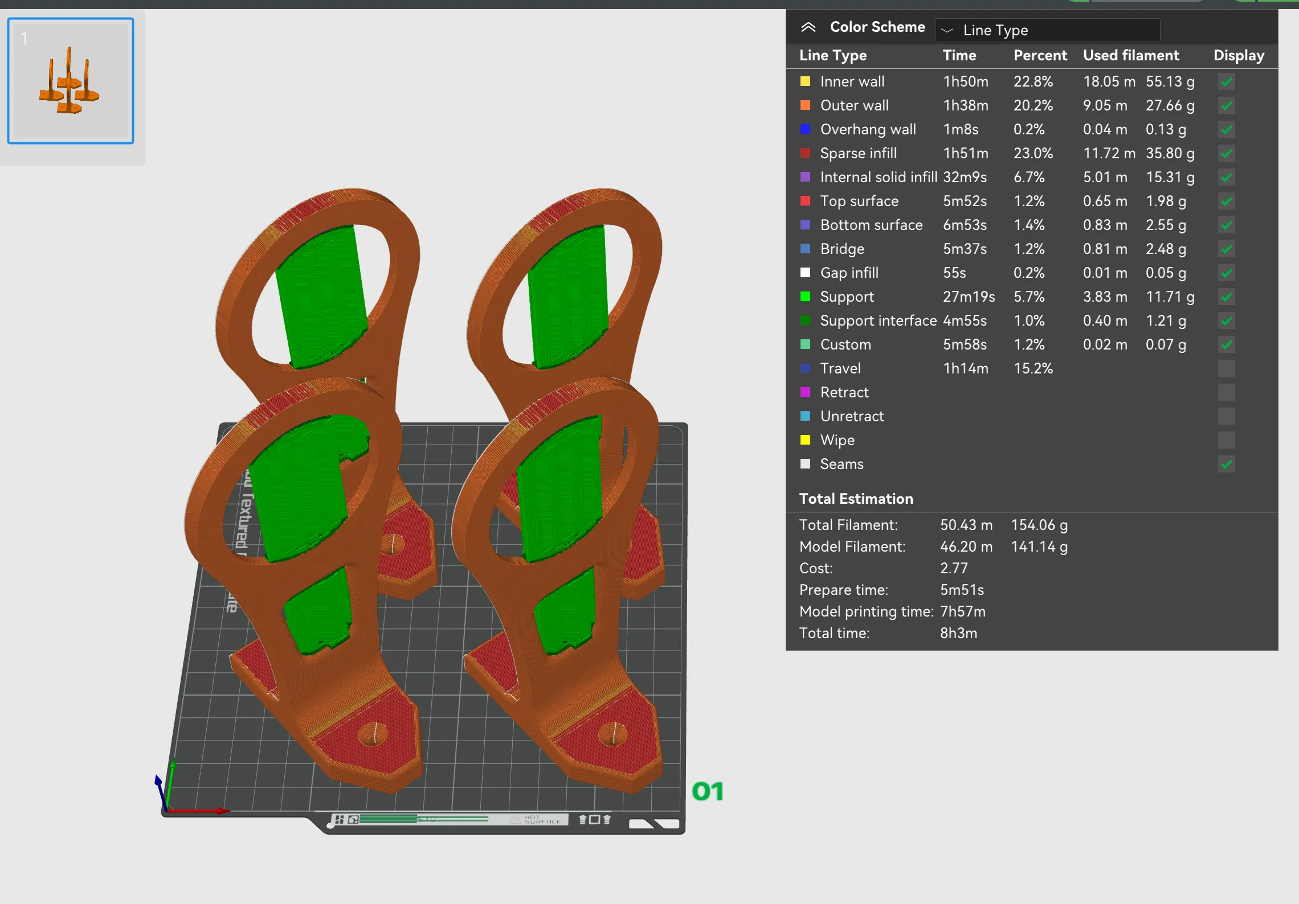The image size is (1299, 904).
Task: Click the Total time 8h3m value
Action: pyautogui.click(x=958, y=633)
